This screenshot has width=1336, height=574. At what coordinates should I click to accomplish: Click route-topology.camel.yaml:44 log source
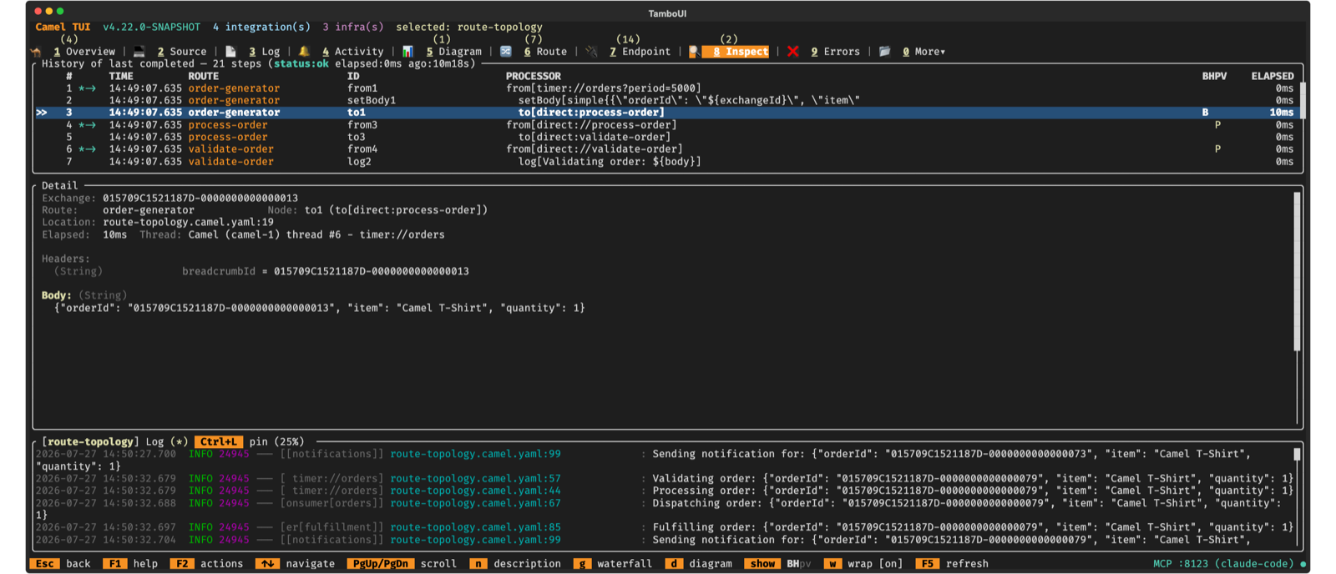(x=476, y=491)
